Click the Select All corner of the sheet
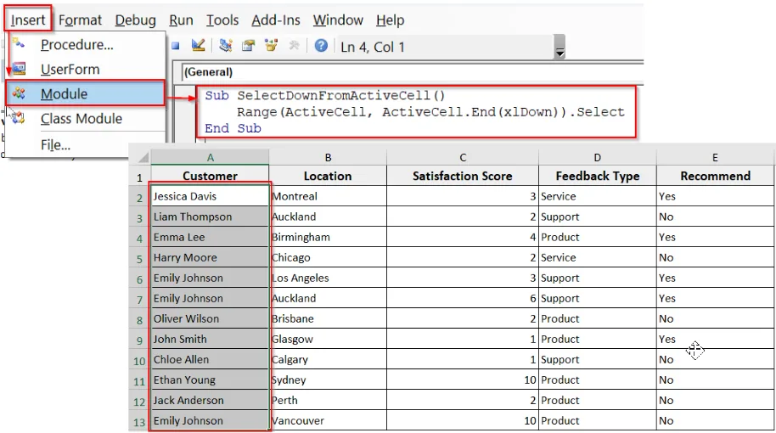This screenshot has width=776, height=433. (x=139, y=157)
